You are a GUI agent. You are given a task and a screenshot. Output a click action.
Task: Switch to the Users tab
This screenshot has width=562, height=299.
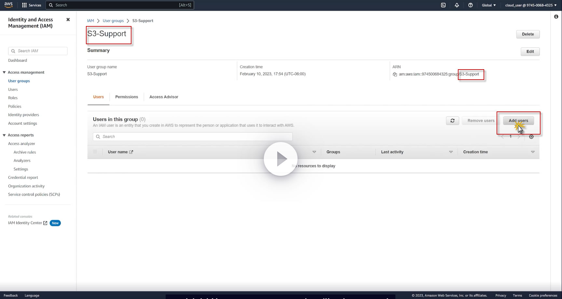pos(98,97)
